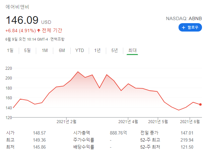Screen dimensions: 207x156
Task: Click the 시가총액 value 888.76억
Action: click(119, 133)
